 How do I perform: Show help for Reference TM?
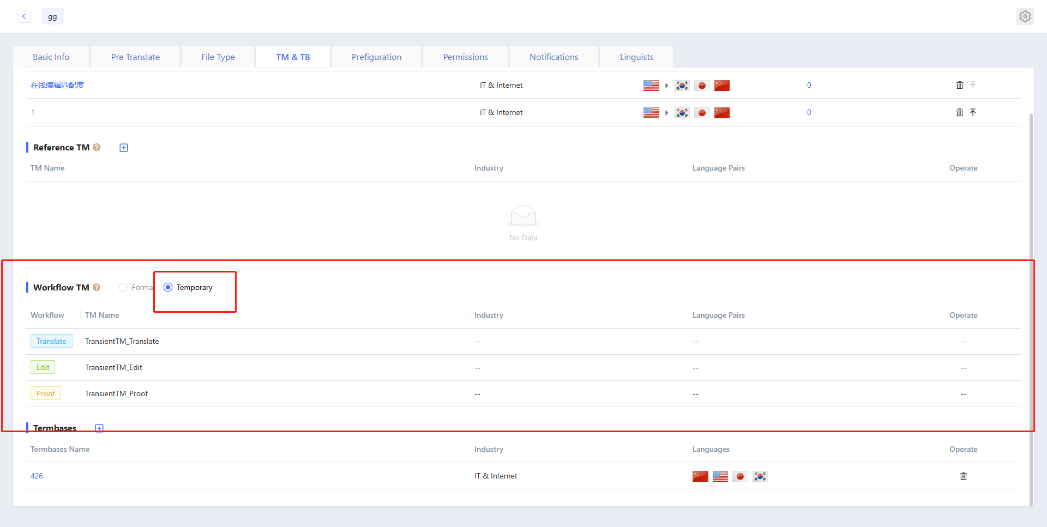(x=97, y=147)
